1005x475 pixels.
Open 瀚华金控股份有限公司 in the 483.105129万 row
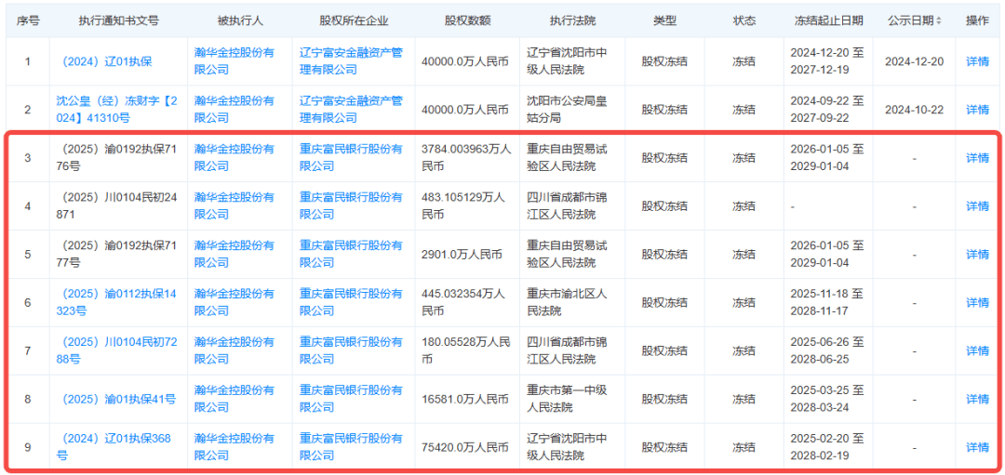[234, 206]
